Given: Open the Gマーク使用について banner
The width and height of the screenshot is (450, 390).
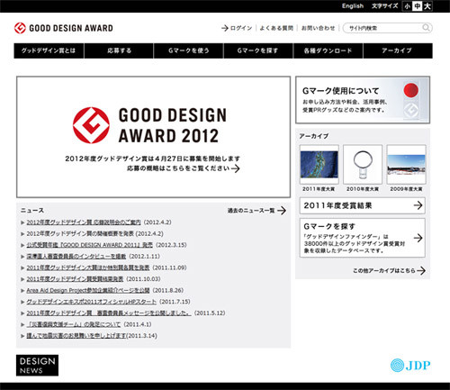Looking at the screenshot, I should point(363,100).
